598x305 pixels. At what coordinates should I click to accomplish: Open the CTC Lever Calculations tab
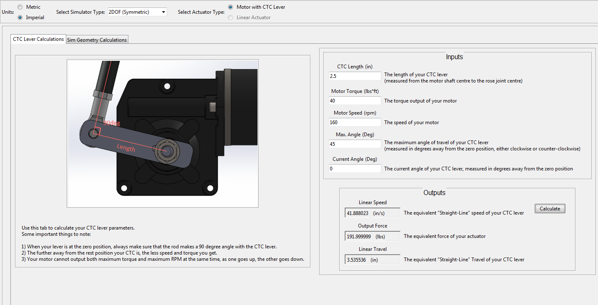click(38, 39)
